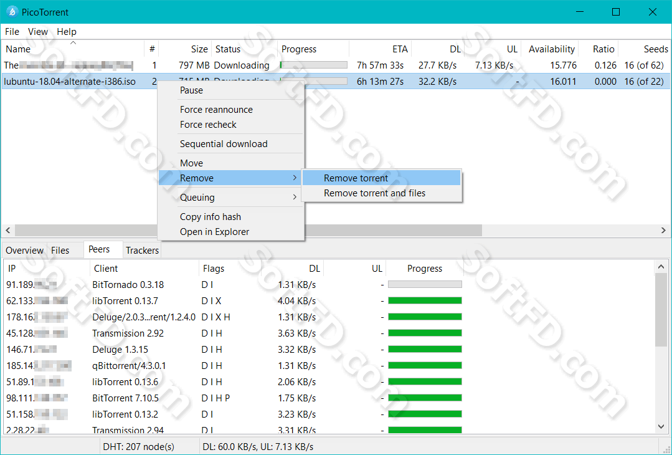Sort peers by Client column header
Viewport: 672px width, 455px height.
[x=144, y=269]
